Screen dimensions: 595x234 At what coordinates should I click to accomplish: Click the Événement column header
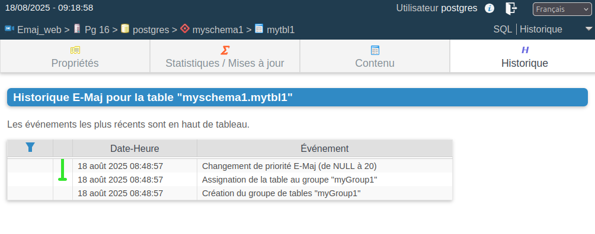click(325, 148)
